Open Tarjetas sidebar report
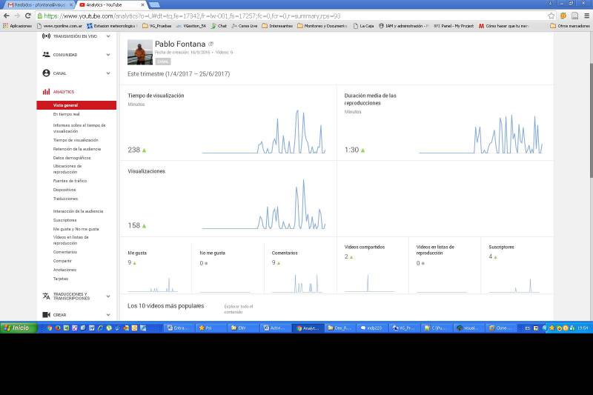The image size is (593, 395). 61,279
